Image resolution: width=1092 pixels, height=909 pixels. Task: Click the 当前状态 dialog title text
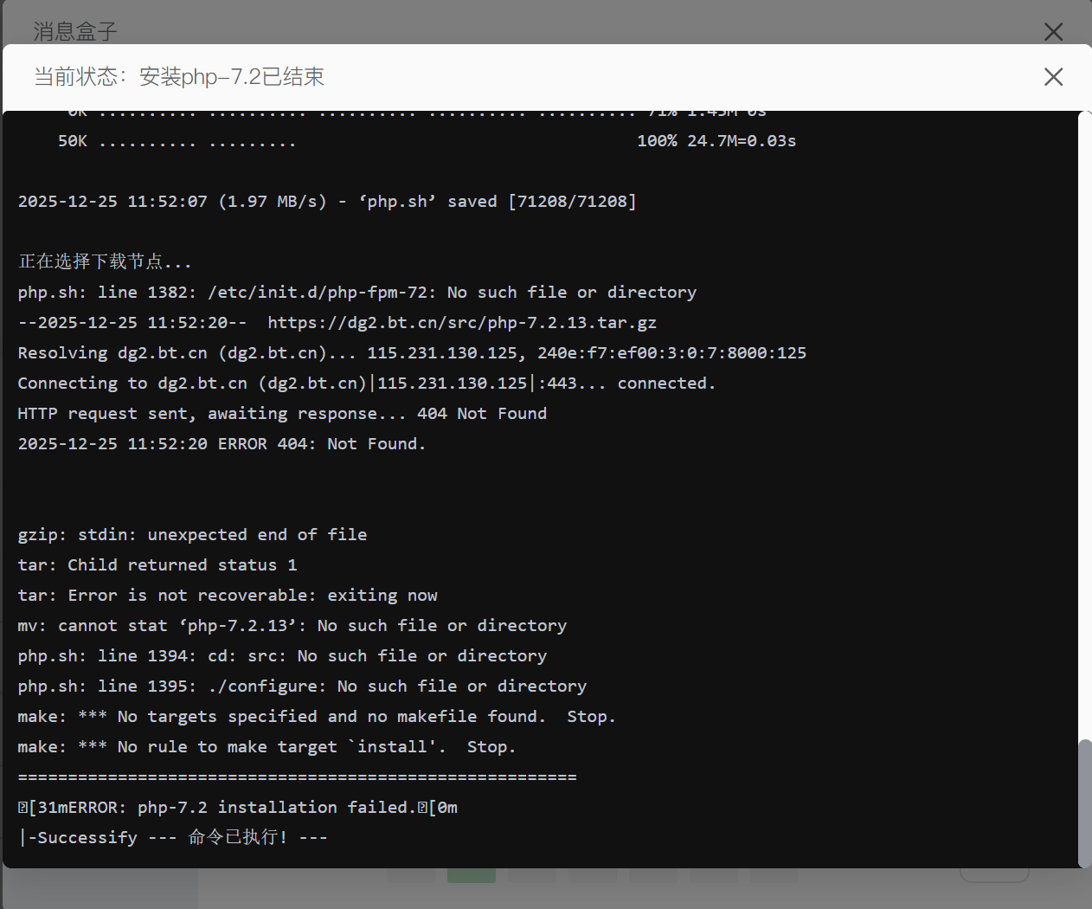click(179, 77)
